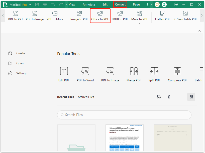Switch to the Annotate tab
Image resolution: width=205 pixels, height=153 pixels.
89,5
